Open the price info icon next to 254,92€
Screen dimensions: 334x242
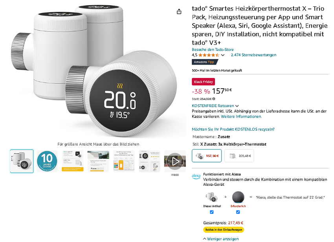click(x=214, y=99)
